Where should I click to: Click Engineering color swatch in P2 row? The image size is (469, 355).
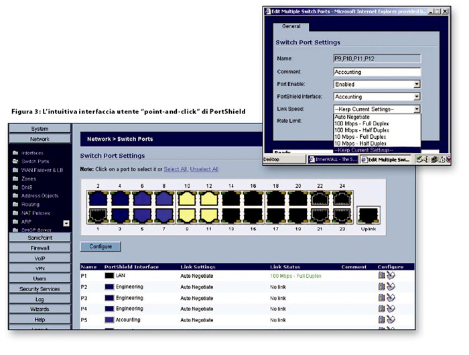(109, 287)
